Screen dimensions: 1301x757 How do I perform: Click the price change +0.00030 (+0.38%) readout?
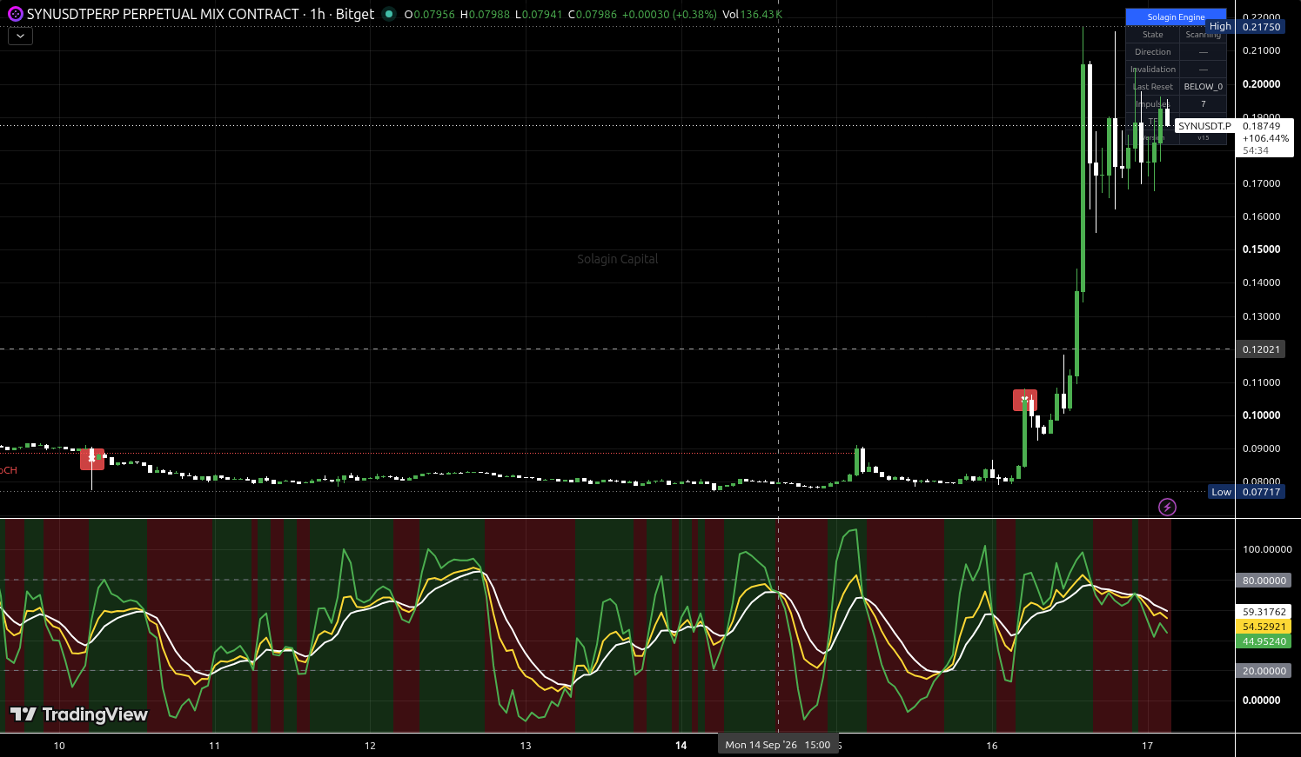coord(669,14)
